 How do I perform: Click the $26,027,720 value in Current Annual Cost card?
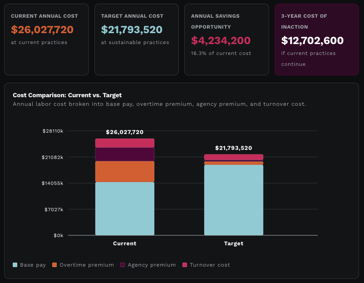click(x=42, y=30)
